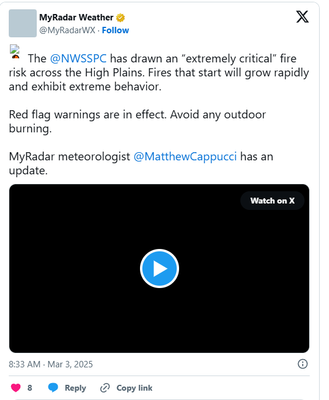Open the MyRadar Weather profile avatar

[23, 23]
